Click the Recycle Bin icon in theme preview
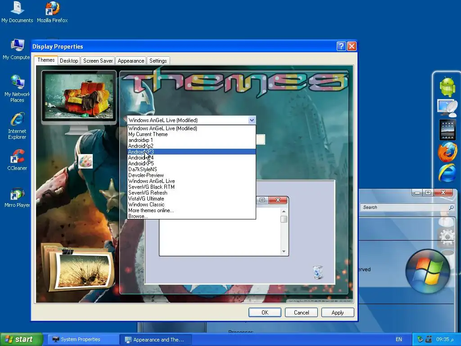 [318, 272]
